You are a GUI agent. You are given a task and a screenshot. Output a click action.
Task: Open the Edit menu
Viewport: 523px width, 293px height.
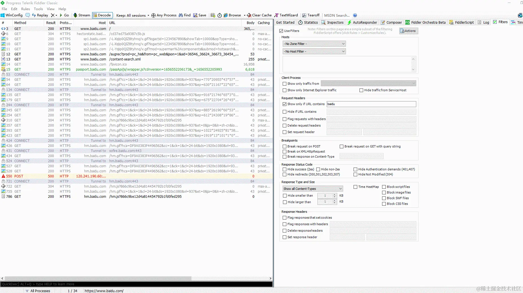pyautogui.click(x=14, y=9)
